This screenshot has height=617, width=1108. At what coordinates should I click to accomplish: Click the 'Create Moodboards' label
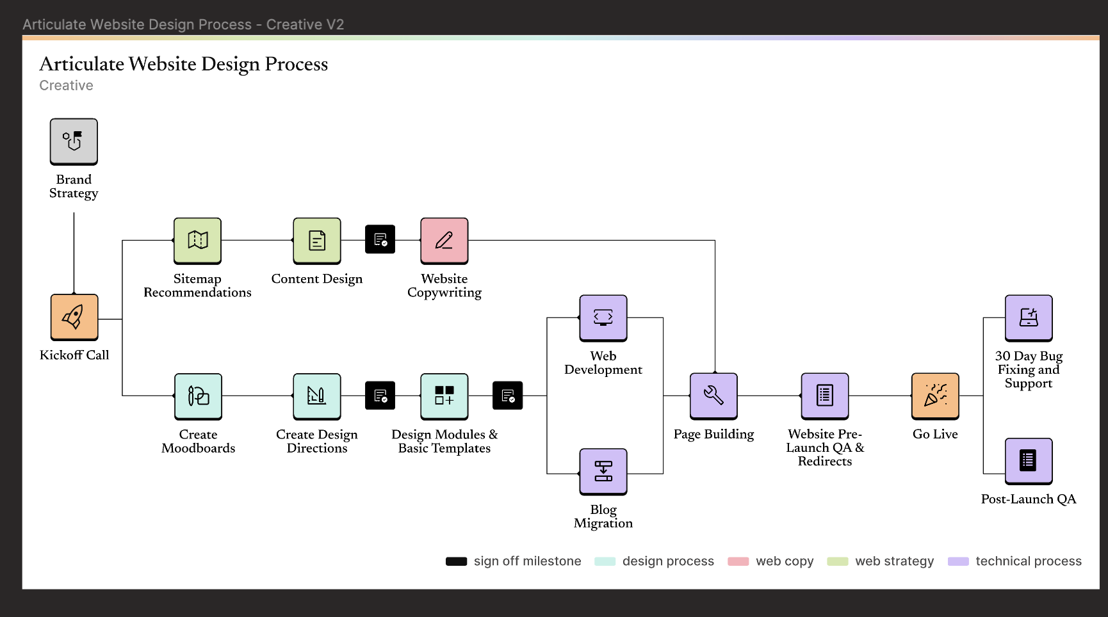point(199,441)
